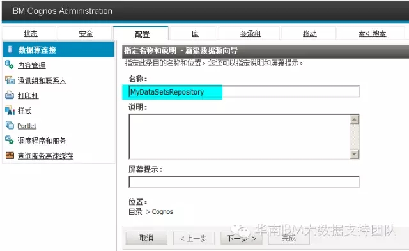This screenshot has height=251, width=409.
Task: Open the 调度程序和服务 link
Action: click(x=42, y=141)
